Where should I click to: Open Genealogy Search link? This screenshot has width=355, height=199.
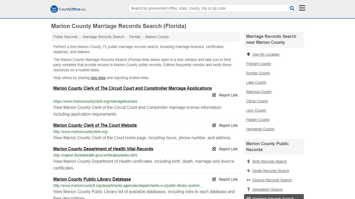click(x=267, y=189)
